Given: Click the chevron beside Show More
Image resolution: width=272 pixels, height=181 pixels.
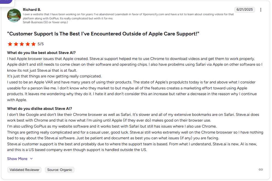Looking at the screenshot, I should 31,159.
